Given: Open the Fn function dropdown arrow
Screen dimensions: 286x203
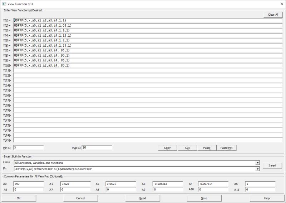Looking at the screenshot, I should click(257, 169).
